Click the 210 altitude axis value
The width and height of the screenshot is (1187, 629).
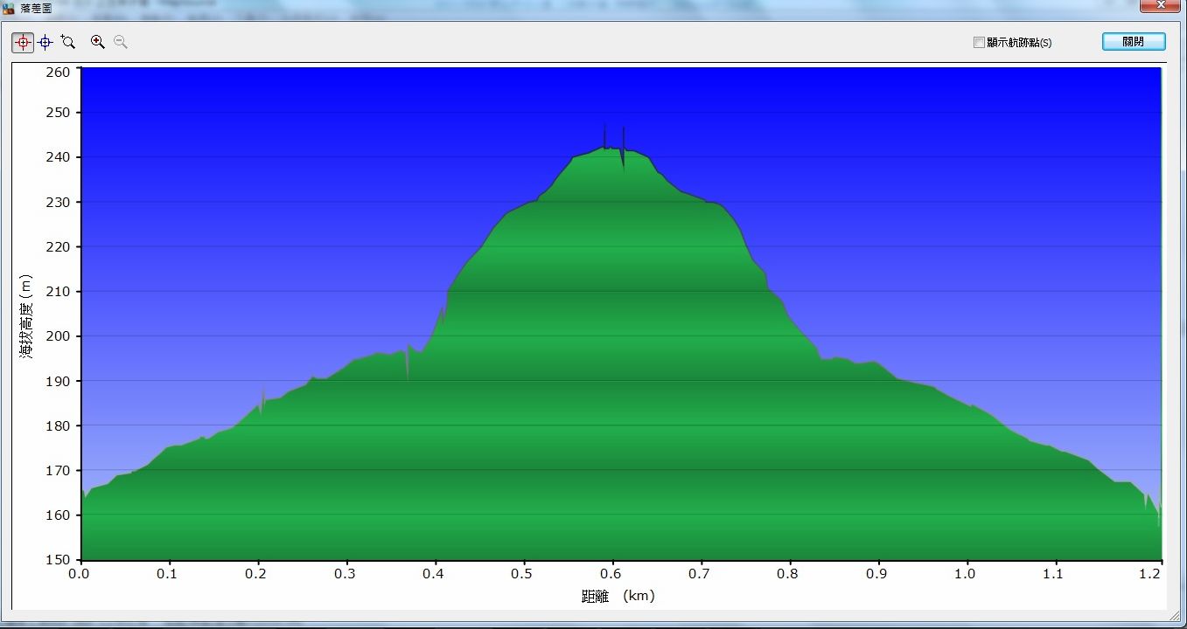click(58, 291)
